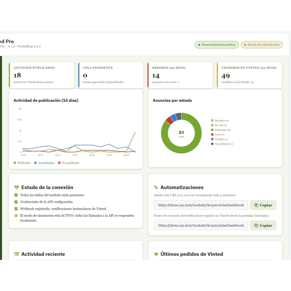Click the 'Modo de simulación' badge

(x=261, y=45)
